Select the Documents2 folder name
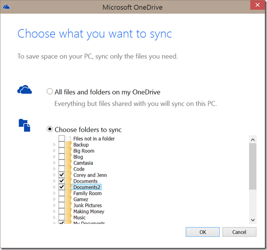Screen dimensions: 267x250 pyautogui.click(x=87, y=187)
